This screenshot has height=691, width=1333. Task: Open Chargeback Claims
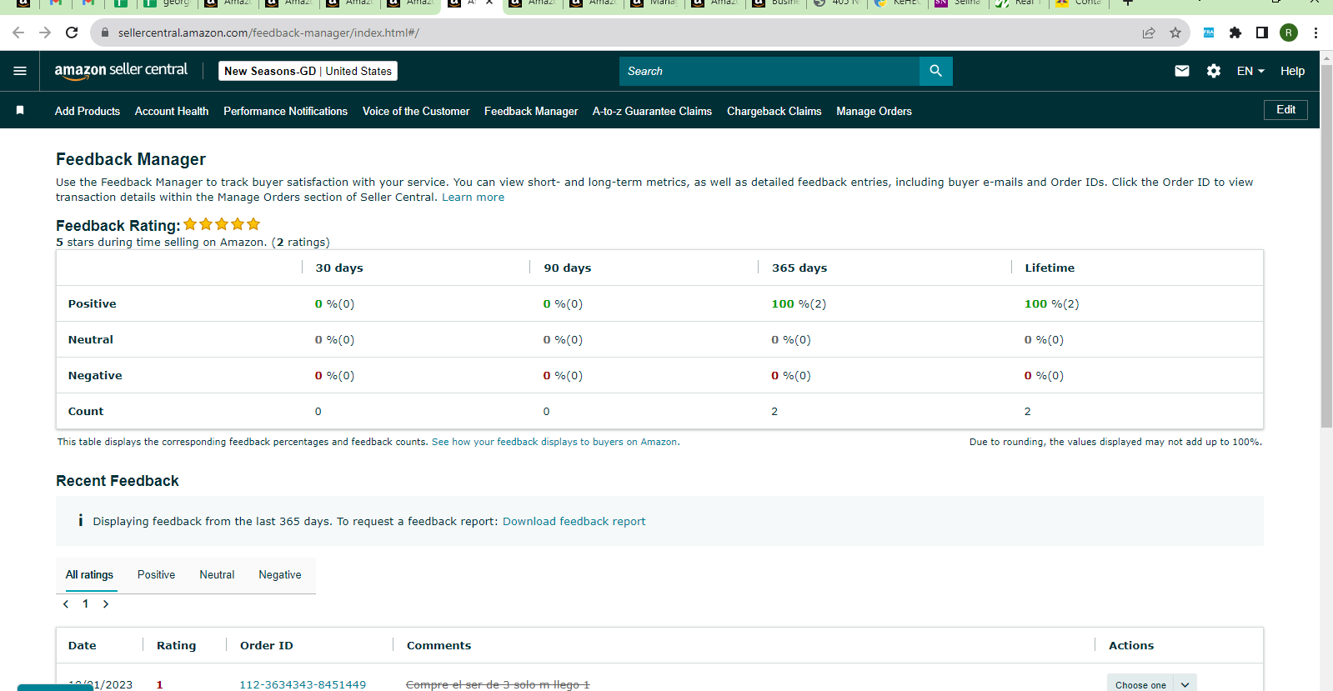pyautogui.click(x=774, y=111)
